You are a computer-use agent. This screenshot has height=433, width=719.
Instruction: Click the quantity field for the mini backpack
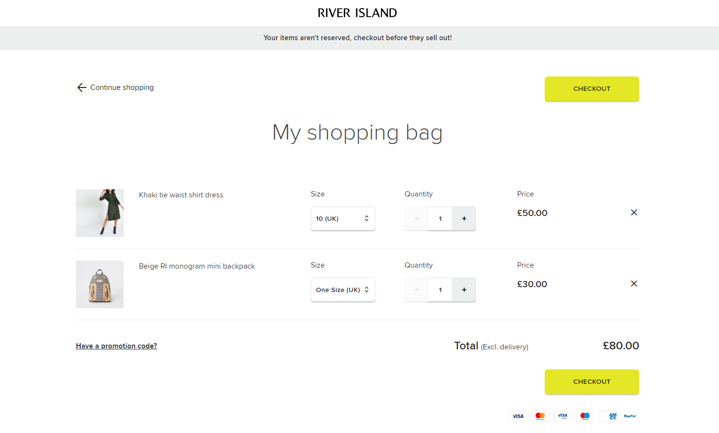pyautogui.click(x=440, y=290)
